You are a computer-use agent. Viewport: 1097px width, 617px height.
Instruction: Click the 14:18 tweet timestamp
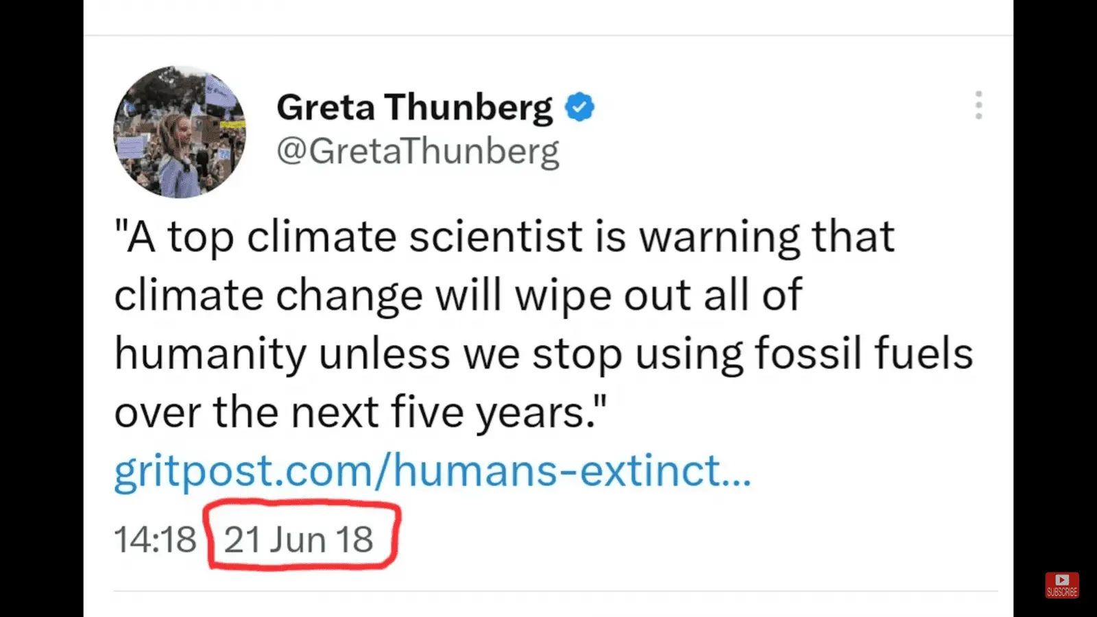click(x=155, y=540)
